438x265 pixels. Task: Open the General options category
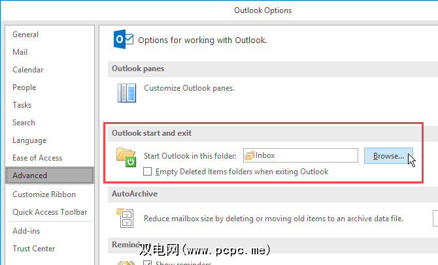tap(25, 35)
